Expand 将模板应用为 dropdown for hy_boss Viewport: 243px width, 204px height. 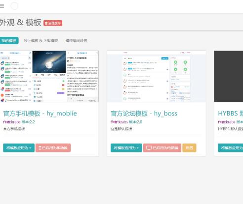tap(126, 148)
